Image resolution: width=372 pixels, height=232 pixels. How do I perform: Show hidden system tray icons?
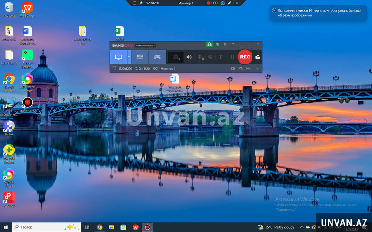(x=301, y=227)
